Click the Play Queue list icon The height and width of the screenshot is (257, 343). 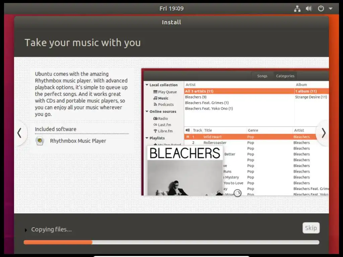[155, 92]
